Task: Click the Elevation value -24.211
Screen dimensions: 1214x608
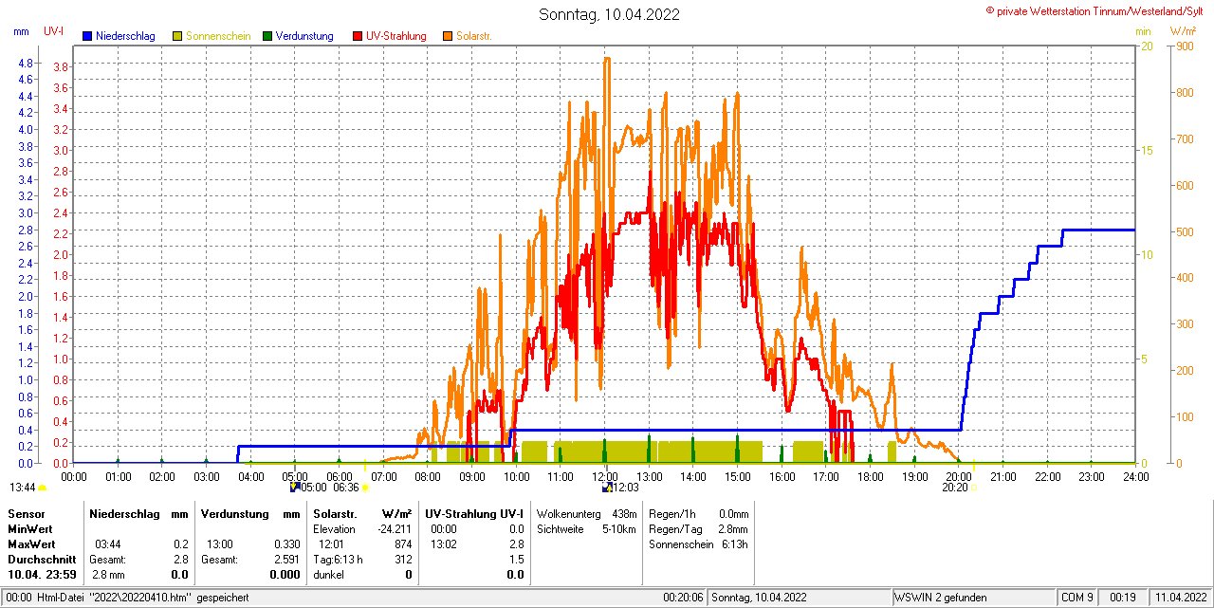Action: [x=393, y=528]
